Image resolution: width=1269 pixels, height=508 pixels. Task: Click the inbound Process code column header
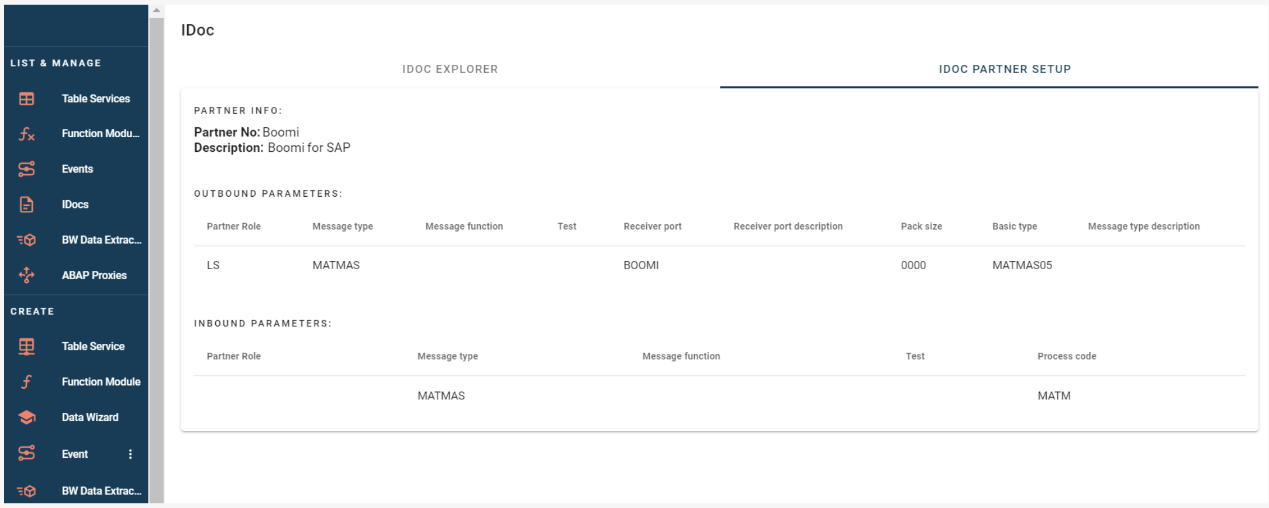click(1066, 356)
